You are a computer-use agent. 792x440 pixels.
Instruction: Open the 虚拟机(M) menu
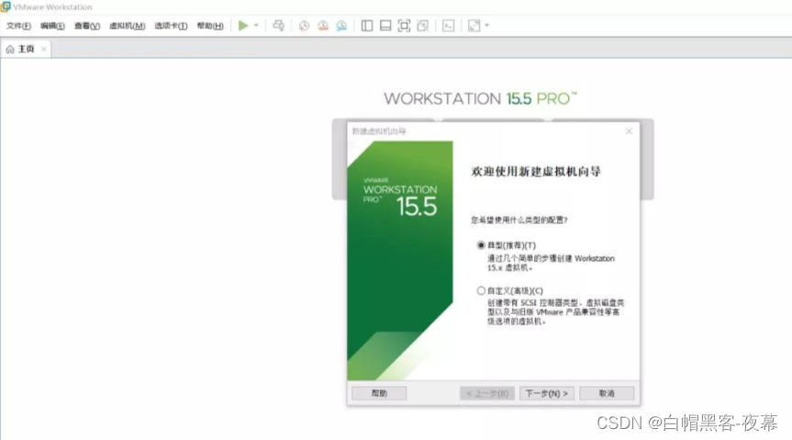coord(128,26)
